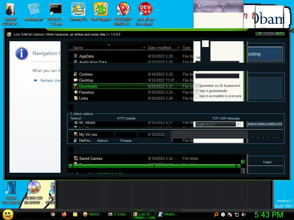
Task: Launch Firefox from the taskbar
Action: [64, 214]
